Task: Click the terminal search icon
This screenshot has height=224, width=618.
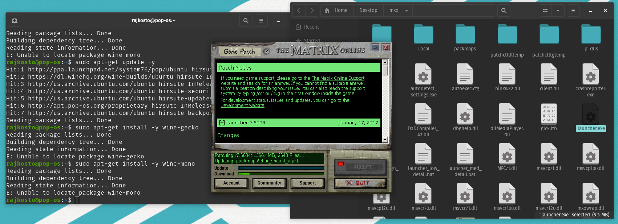Action: point(246,21)
